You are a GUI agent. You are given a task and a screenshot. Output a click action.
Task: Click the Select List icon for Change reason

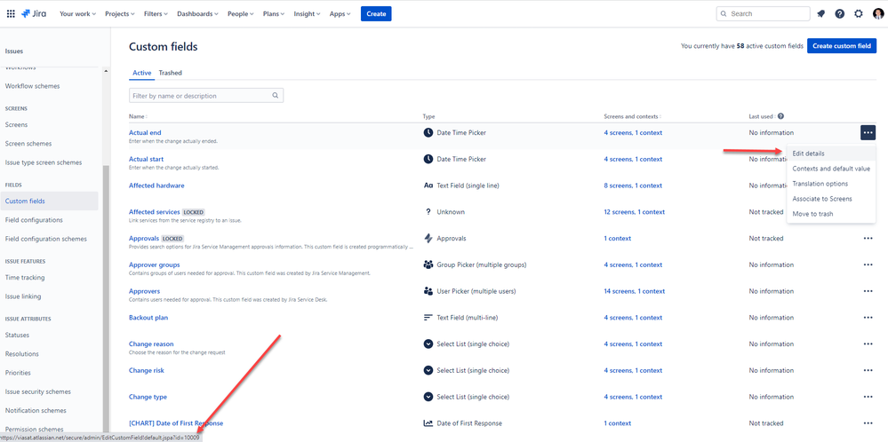428,343
